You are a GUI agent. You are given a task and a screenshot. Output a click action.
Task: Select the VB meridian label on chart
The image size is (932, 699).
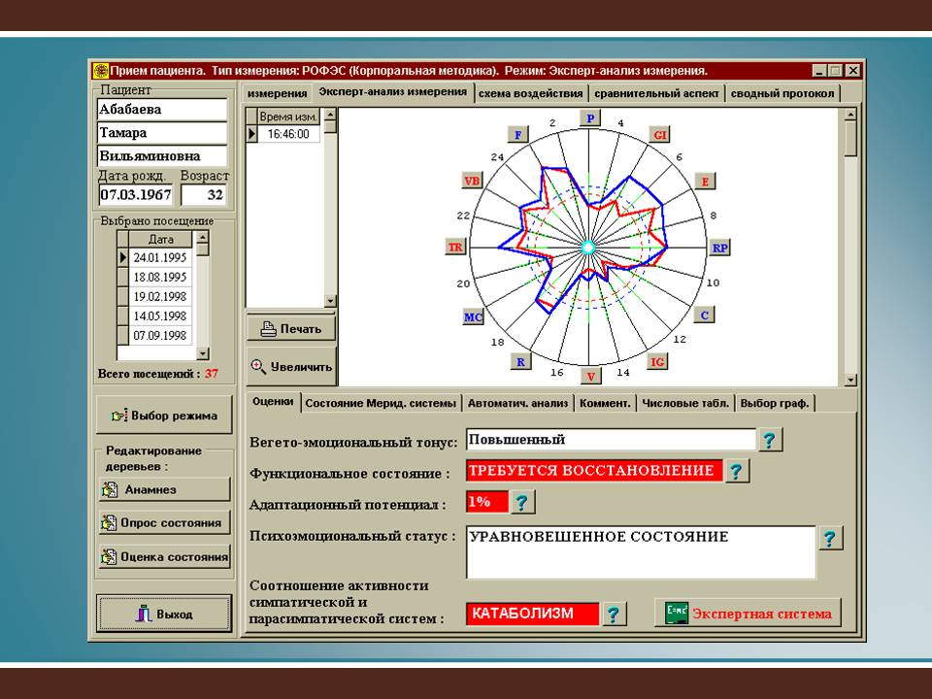point(473,181)
